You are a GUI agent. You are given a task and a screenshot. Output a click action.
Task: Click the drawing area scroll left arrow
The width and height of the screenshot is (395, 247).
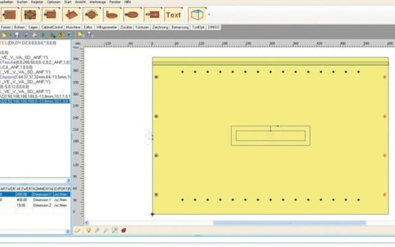[87, 223]
